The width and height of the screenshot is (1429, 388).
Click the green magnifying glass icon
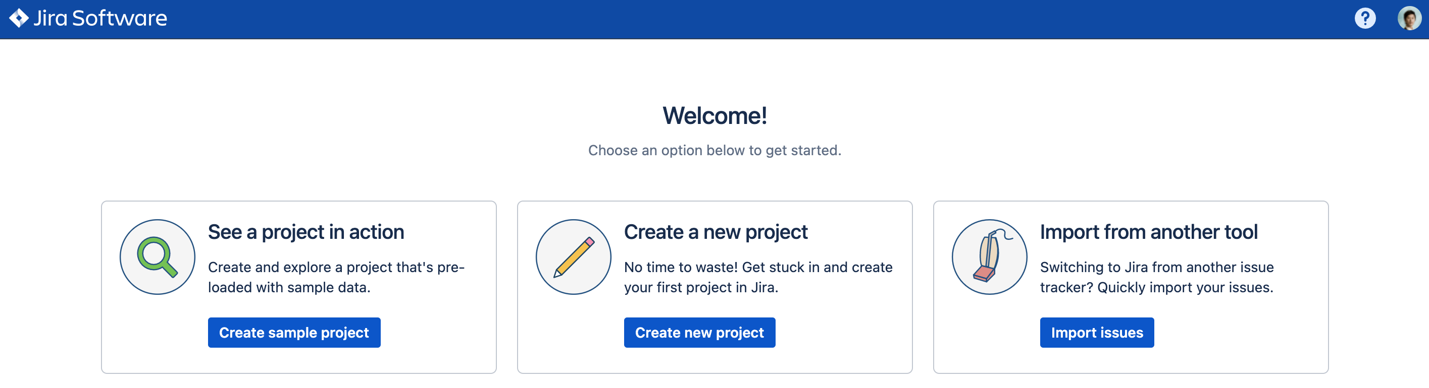158,257
